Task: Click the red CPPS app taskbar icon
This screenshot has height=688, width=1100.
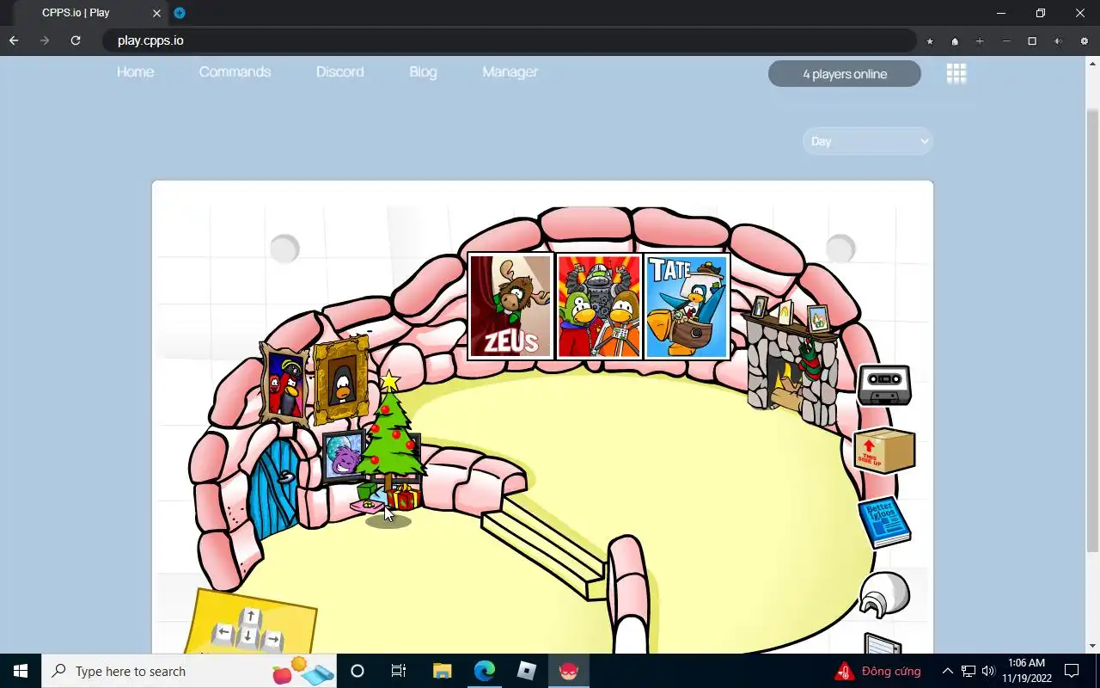Action: click(x=569, y=671)
